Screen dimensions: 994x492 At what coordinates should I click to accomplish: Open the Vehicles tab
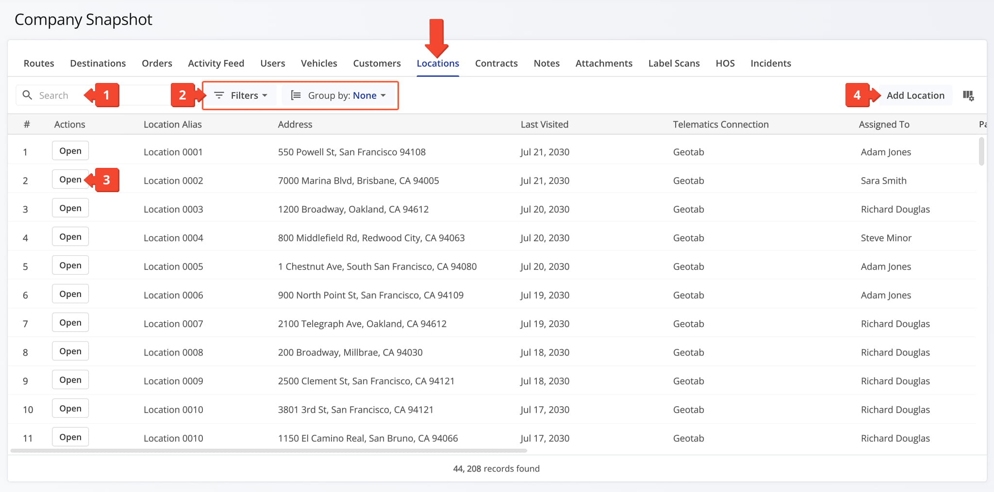(x=319, y=63)
